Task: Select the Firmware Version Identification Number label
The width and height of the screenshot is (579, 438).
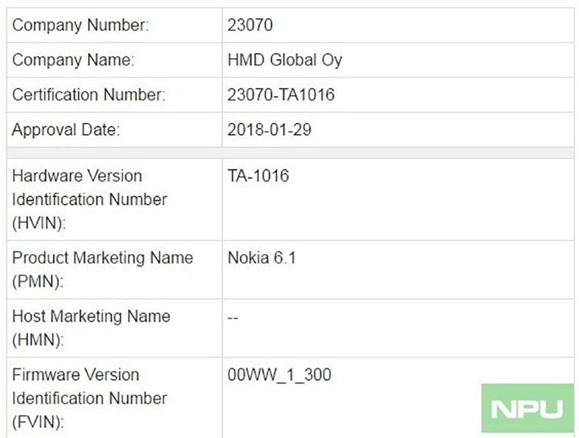Action: [89, 398]
